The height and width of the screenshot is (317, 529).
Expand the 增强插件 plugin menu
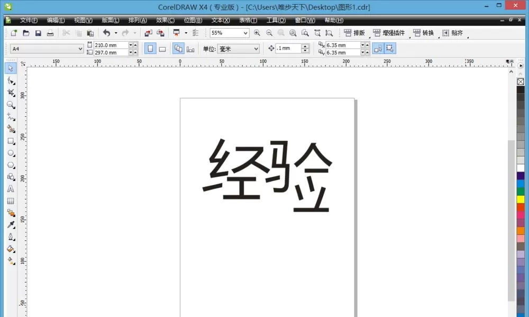click(389, 33)
